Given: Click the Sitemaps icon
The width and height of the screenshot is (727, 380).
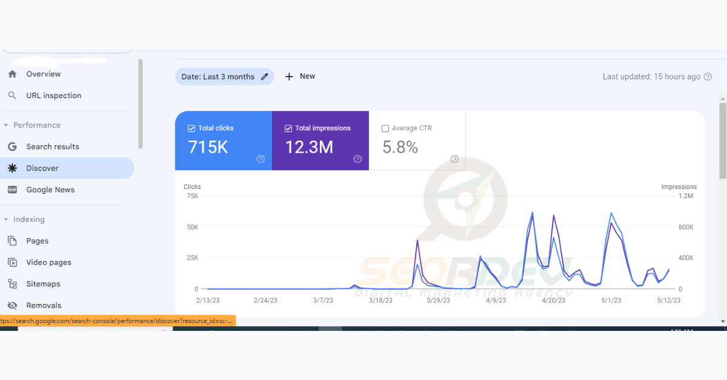Looking at the screenshot, I should click(x=12, y=284).
